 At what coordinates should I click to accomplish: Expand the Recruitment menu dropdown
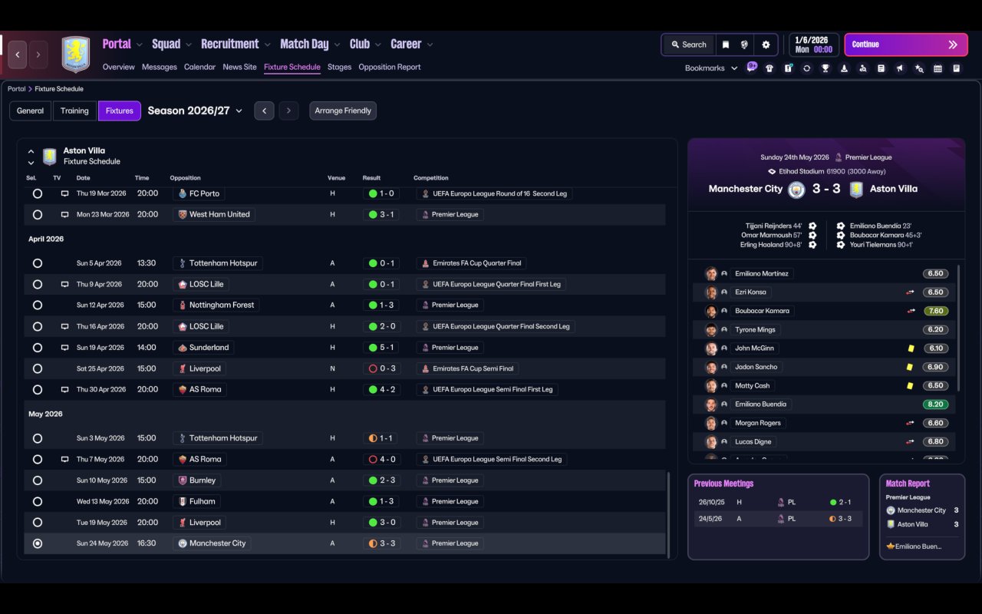pyautogui.click(x=268, y=45)
